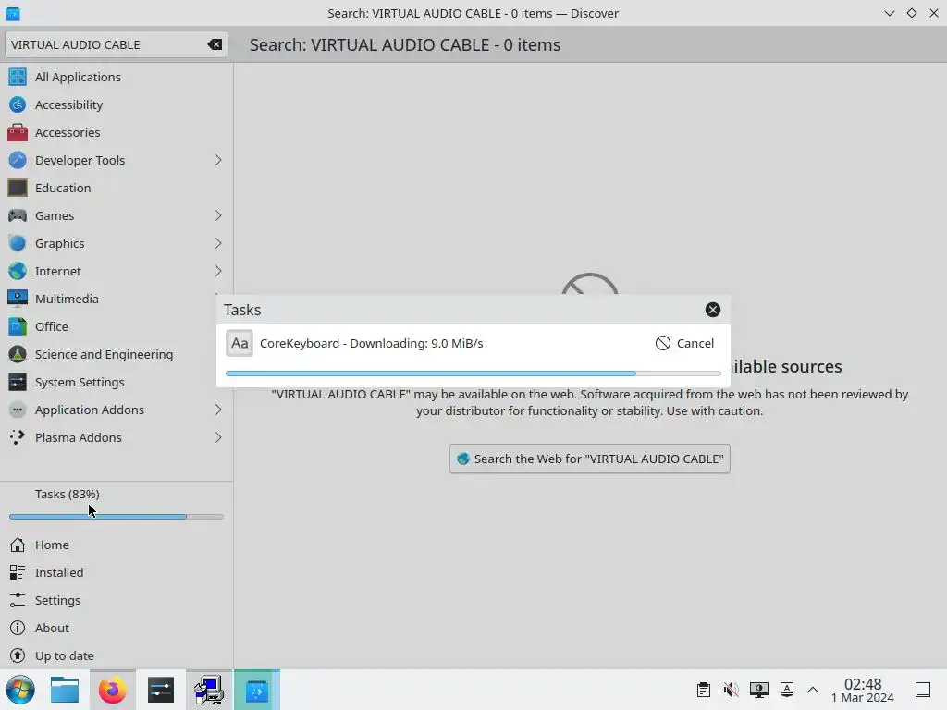This screenshot has width=947, height=710.
Task: Clear the search field with the backspace icon
Action: 215,44
